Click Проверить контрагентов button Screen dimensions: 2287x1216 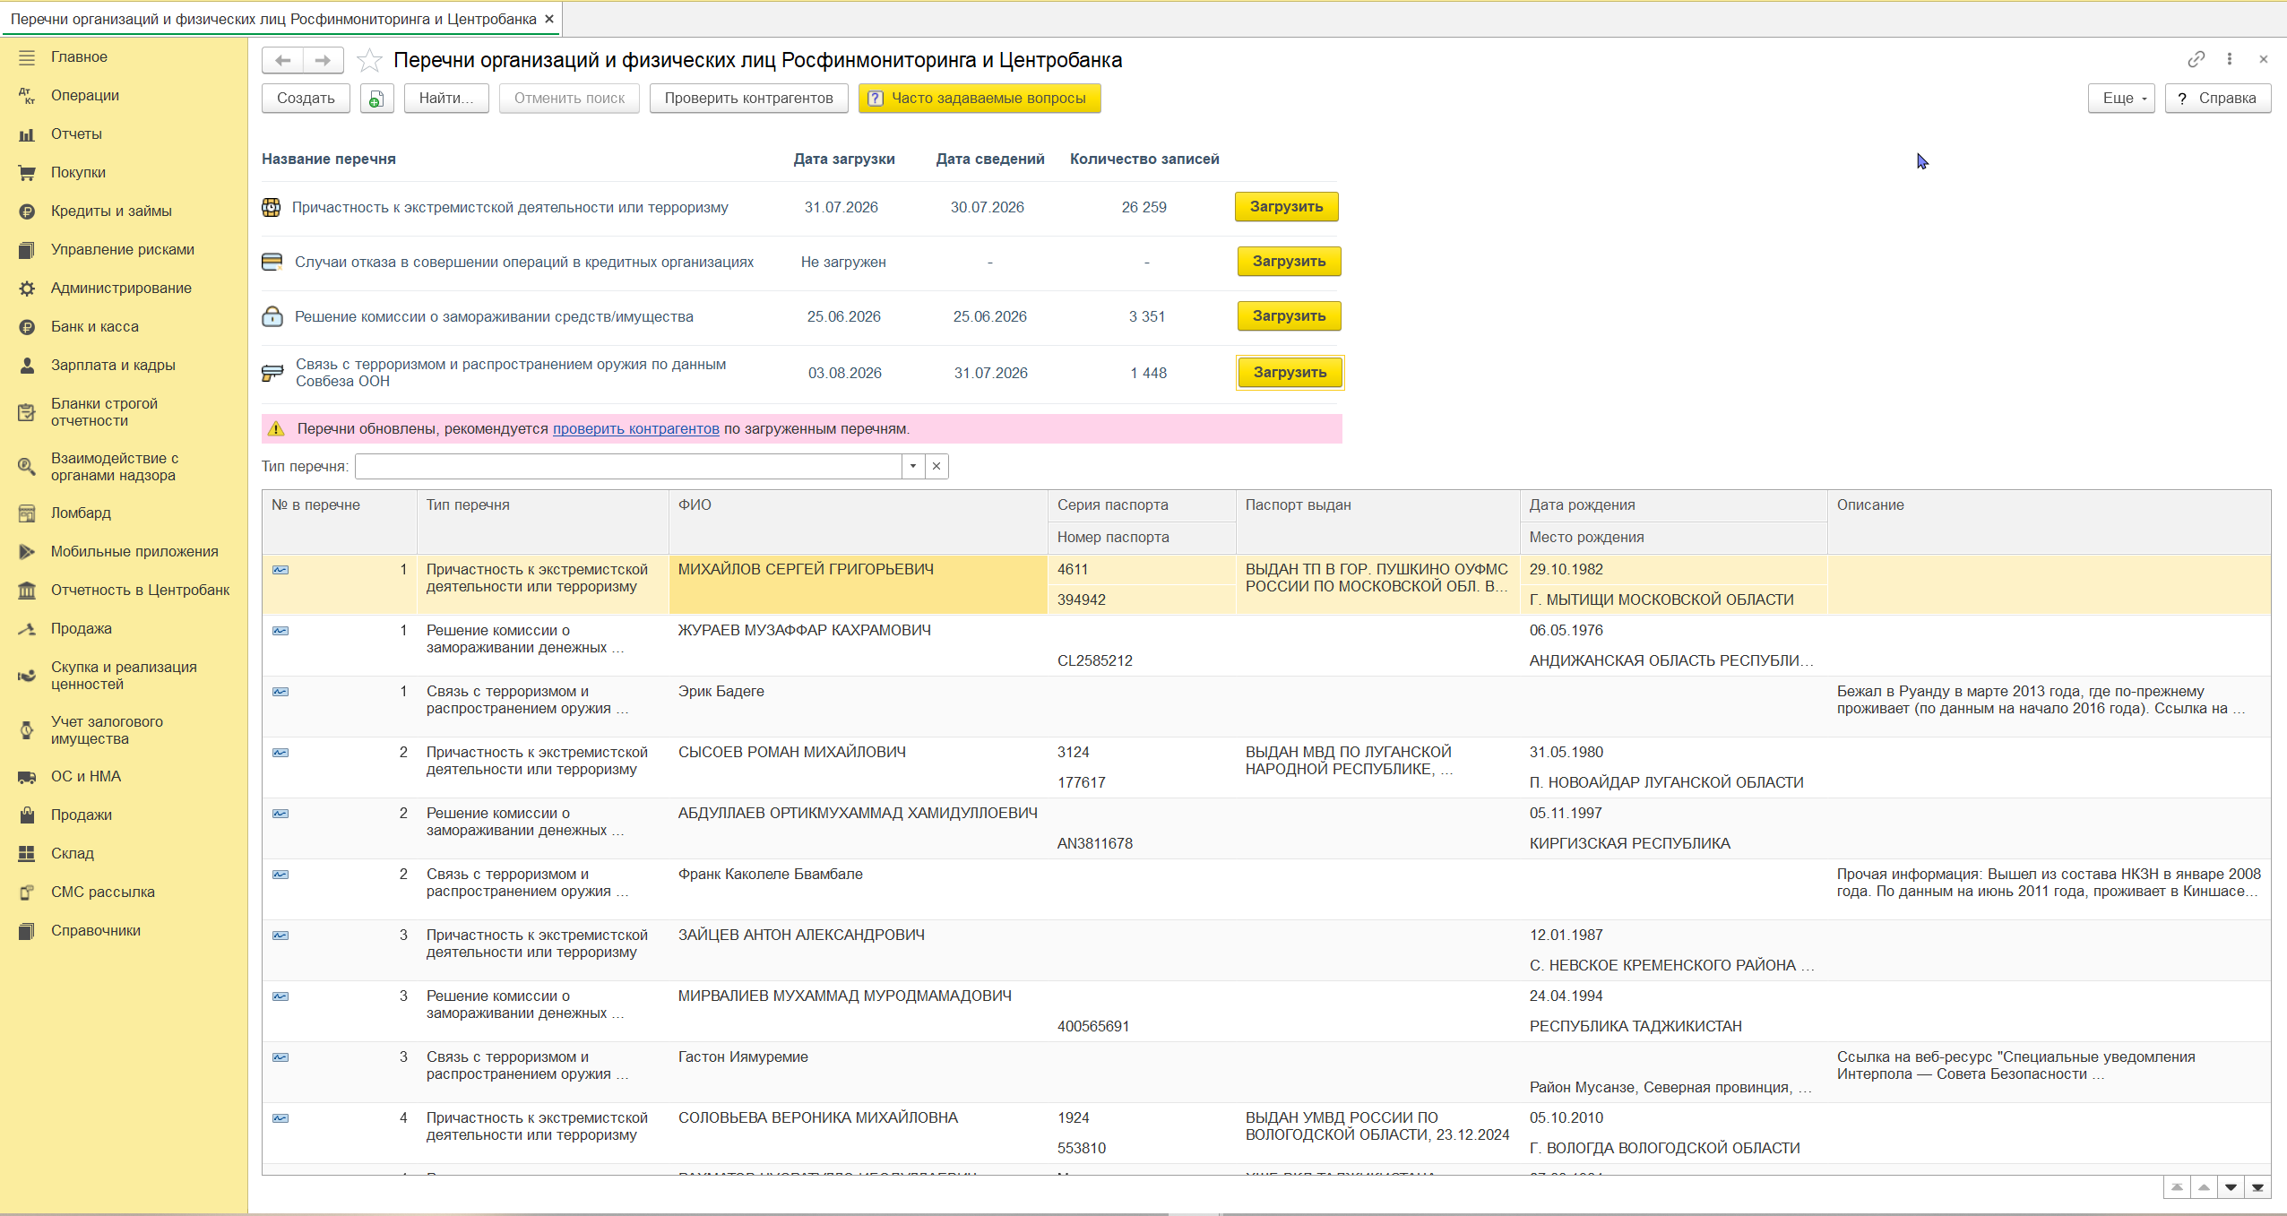[x=748, y=99]
